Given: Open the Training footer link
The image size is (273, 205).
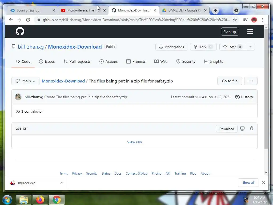Looking at the screenshot, I should (180, 174).
